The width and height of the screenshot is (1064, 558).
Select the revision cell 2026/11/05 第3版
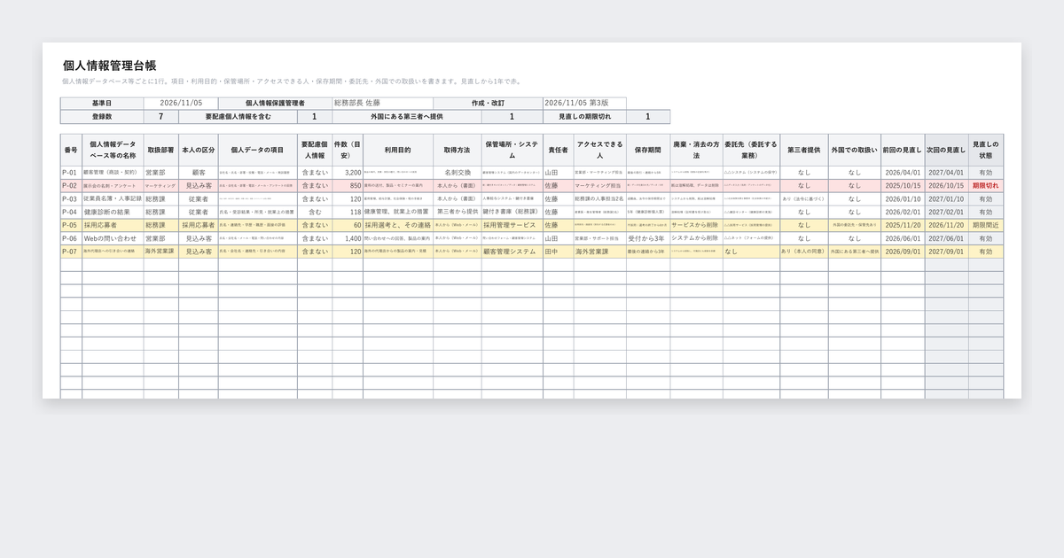[x=584, y=104]
